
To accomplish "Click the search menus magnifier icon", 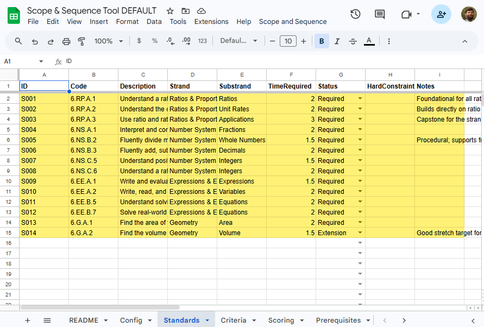I will click(18, 41).
